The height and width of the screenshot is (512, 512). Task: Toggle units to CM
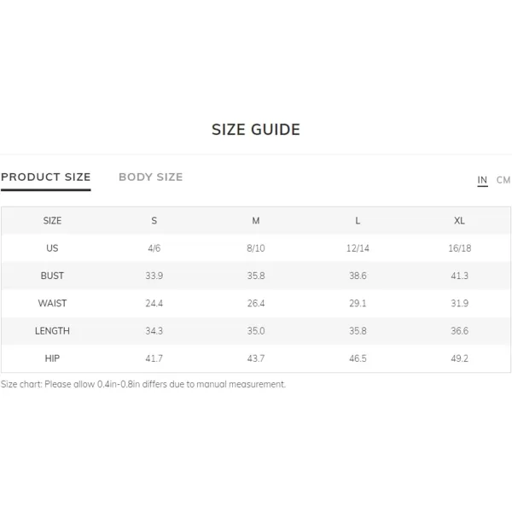pyautogui.click(x=503, y=180)
